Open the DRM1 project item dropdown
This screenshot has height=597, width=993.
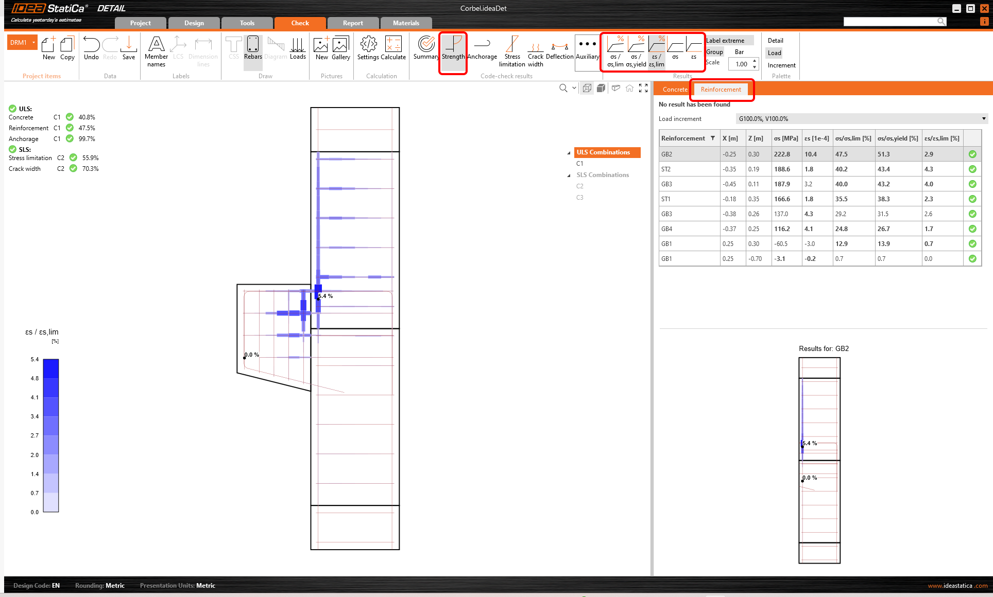(34, 42)
